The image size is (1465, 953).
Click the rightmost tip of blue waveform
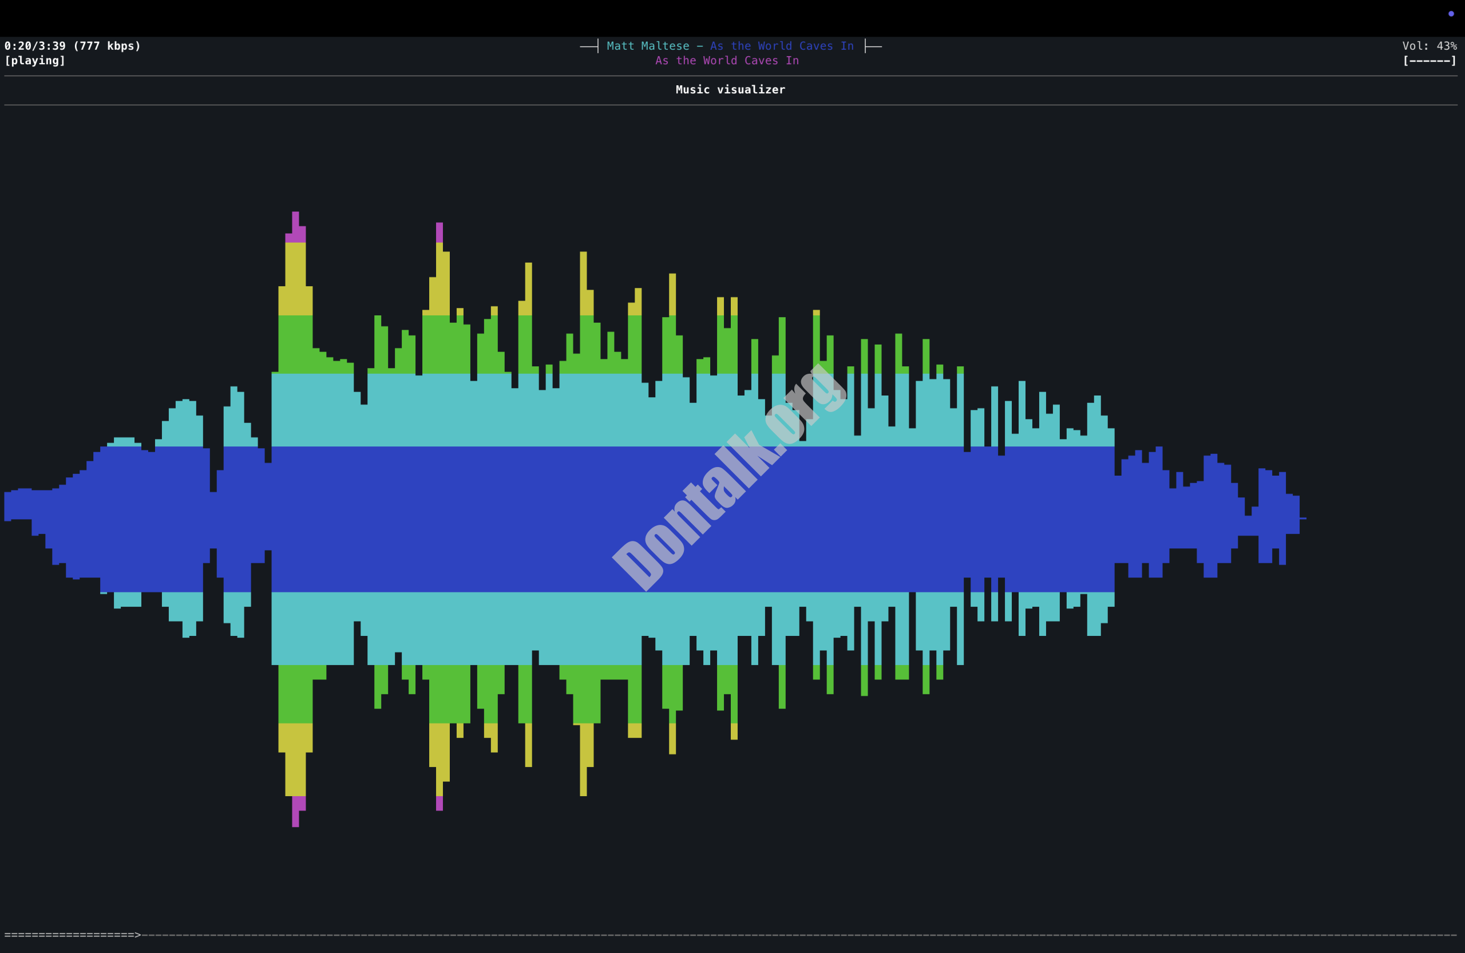tap(1302, 519)
